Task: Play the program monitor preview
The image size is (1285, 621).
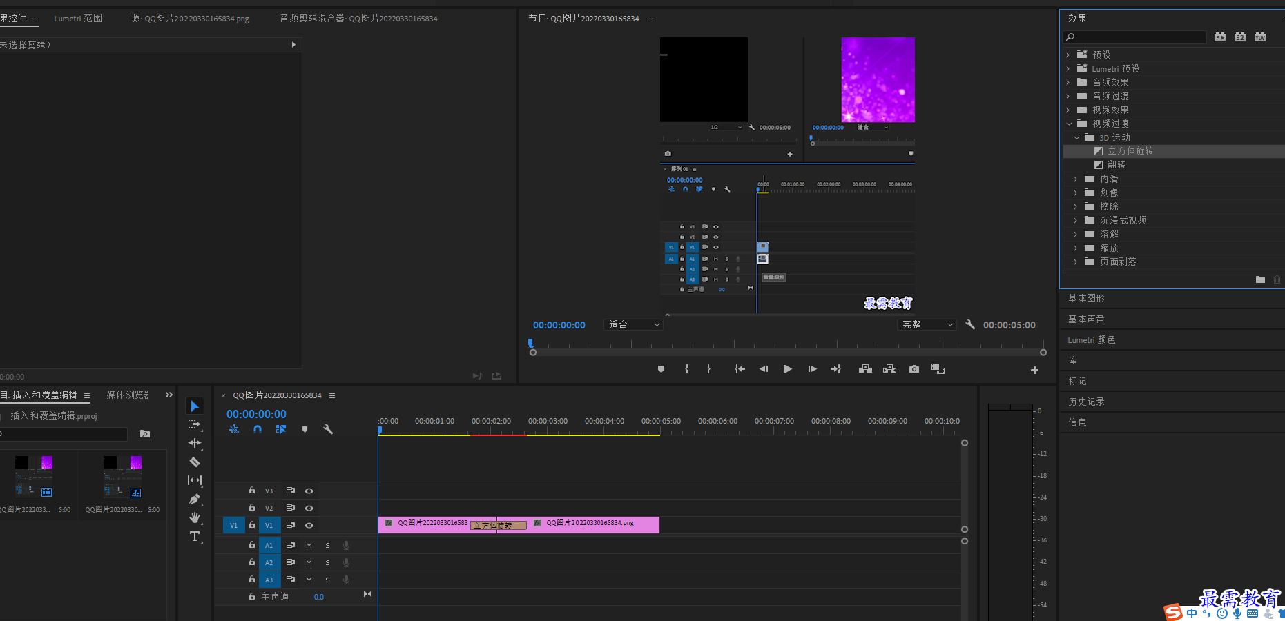Action: [787, 369]
